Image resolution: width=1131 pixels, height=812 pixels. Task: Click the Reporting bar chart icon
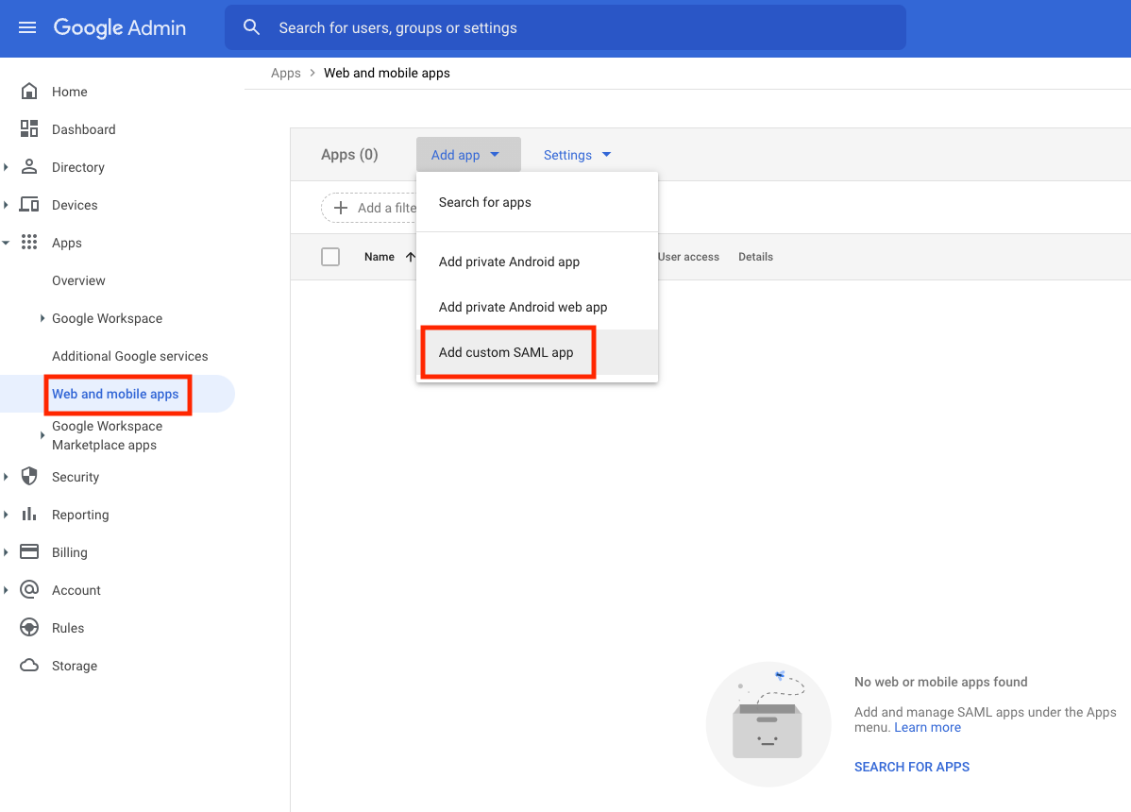29,515
